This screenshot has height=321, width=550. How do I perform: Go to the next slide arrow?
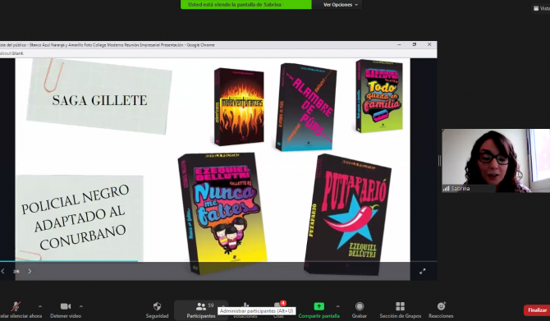30,271
